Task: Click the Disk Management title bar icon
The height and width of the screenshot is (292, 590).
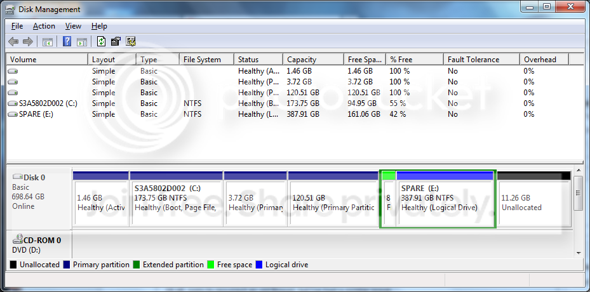Action: pyautogui.click(x=11, y=10)
